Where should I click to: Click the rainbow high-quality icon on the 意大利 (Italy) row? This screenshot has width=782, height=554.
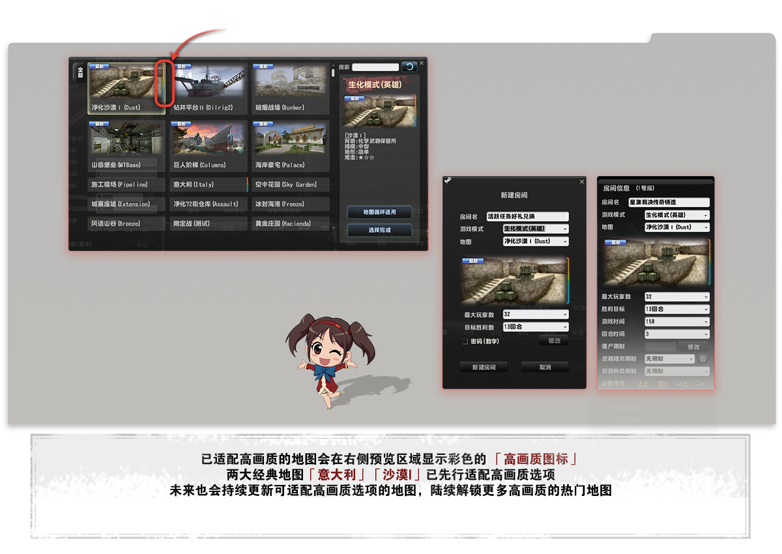tap(246, 184)
